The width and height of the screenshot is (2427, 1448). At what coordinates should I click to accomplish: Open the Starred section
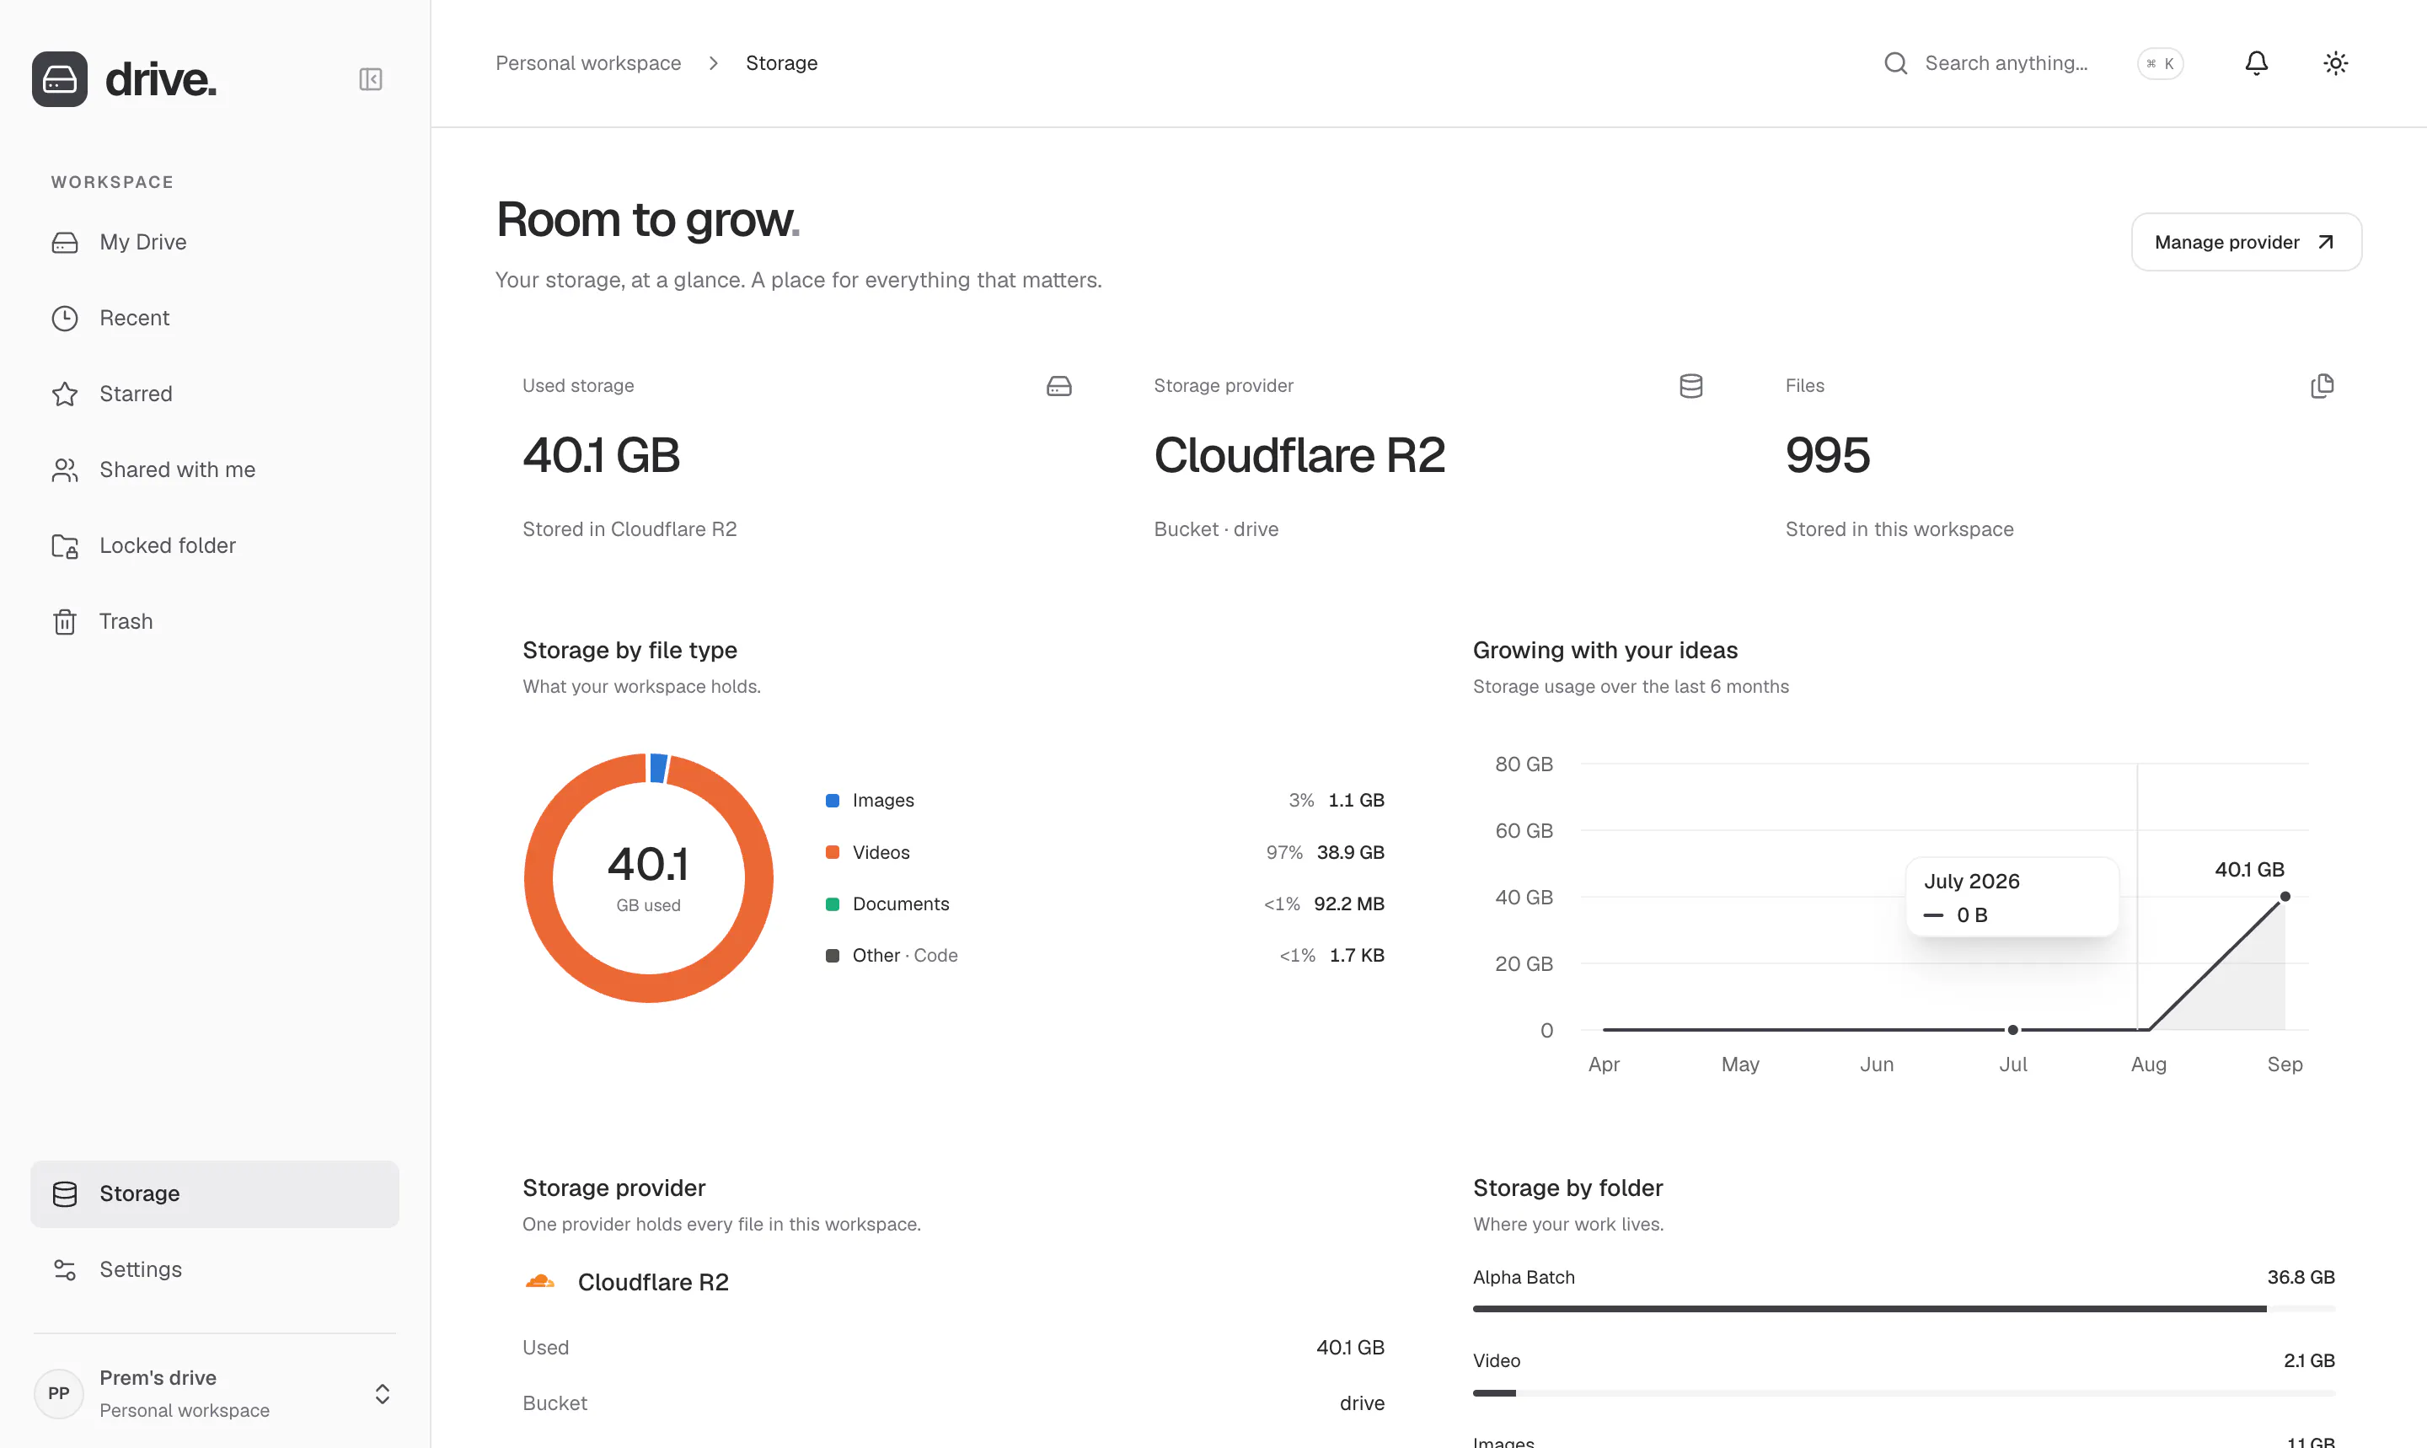point(215,394)
